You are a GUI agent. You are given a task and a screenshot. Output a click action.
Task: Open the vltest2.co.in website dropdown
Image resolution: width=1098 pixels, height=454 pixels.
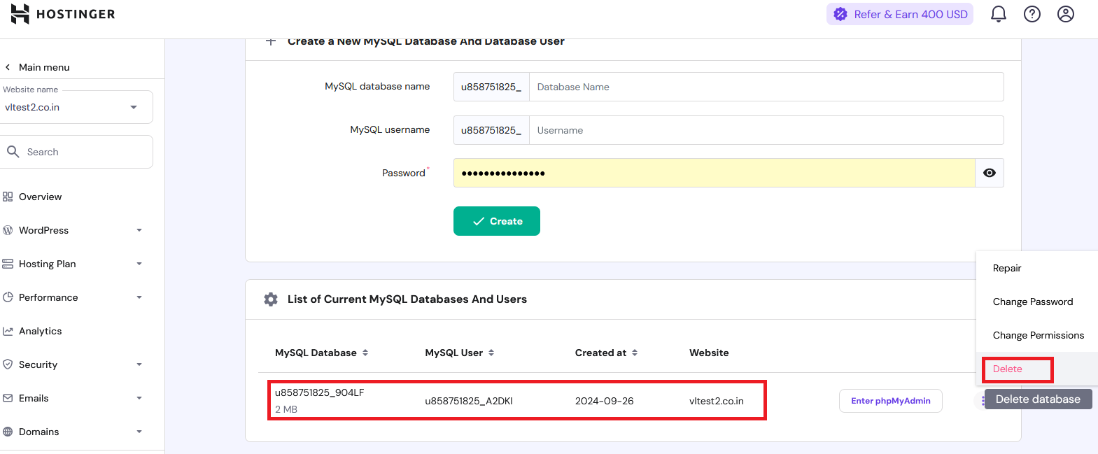pyautogui.click(x=133, y=107)
